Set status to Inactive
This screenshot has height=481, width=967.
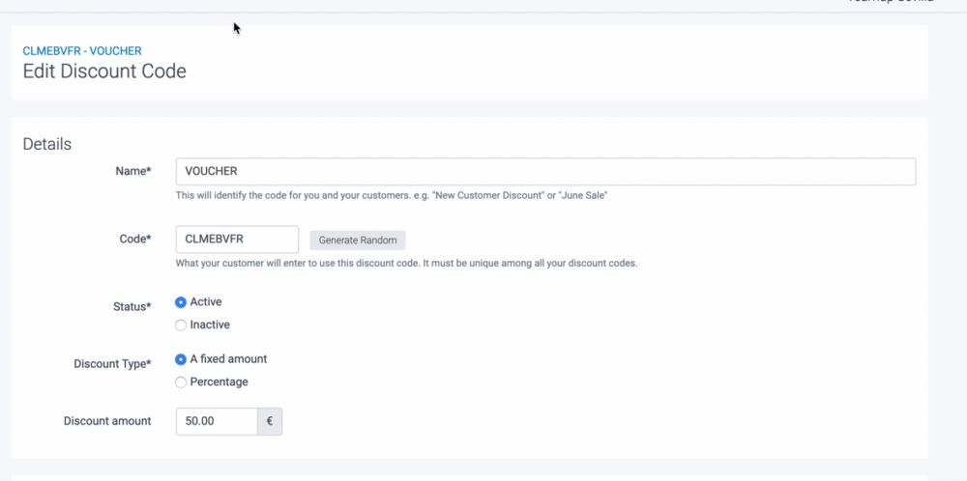[x=181, y=325]
